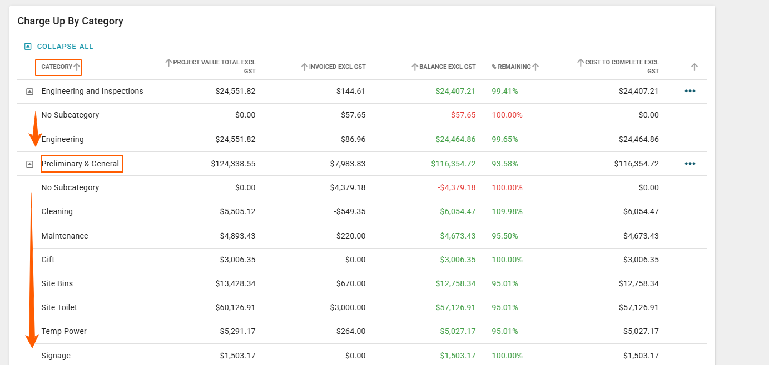Click the $670.00 invoiced amount
This screenshot has height=365, width=769.
tap(351, 283)
